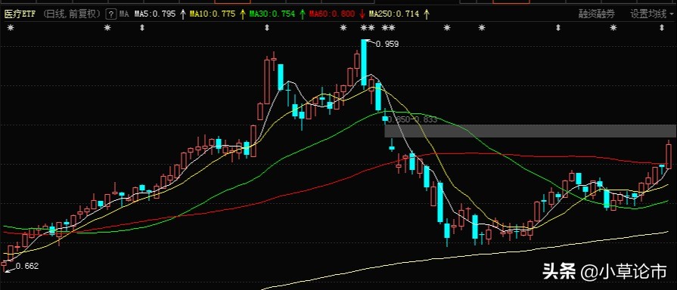The width and height of the screenshot is (677, 290).
Task: Select the MA5:0.795 indicator value
Action: point(155,14)
